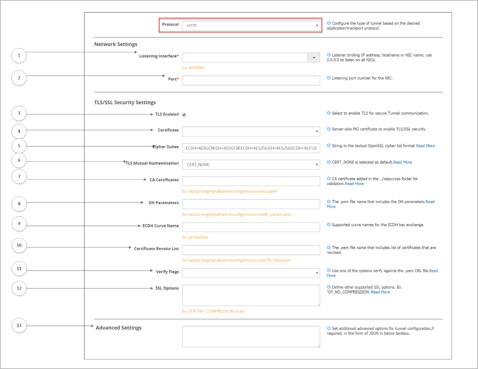Click the Read More link for Cipher Suites

point(425,145)
